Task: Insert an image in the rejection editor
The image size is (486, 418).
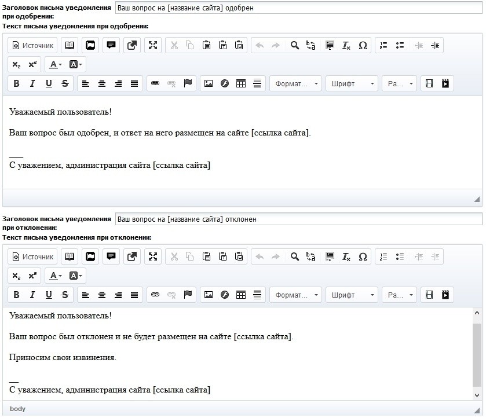Action: click(209, 295)
